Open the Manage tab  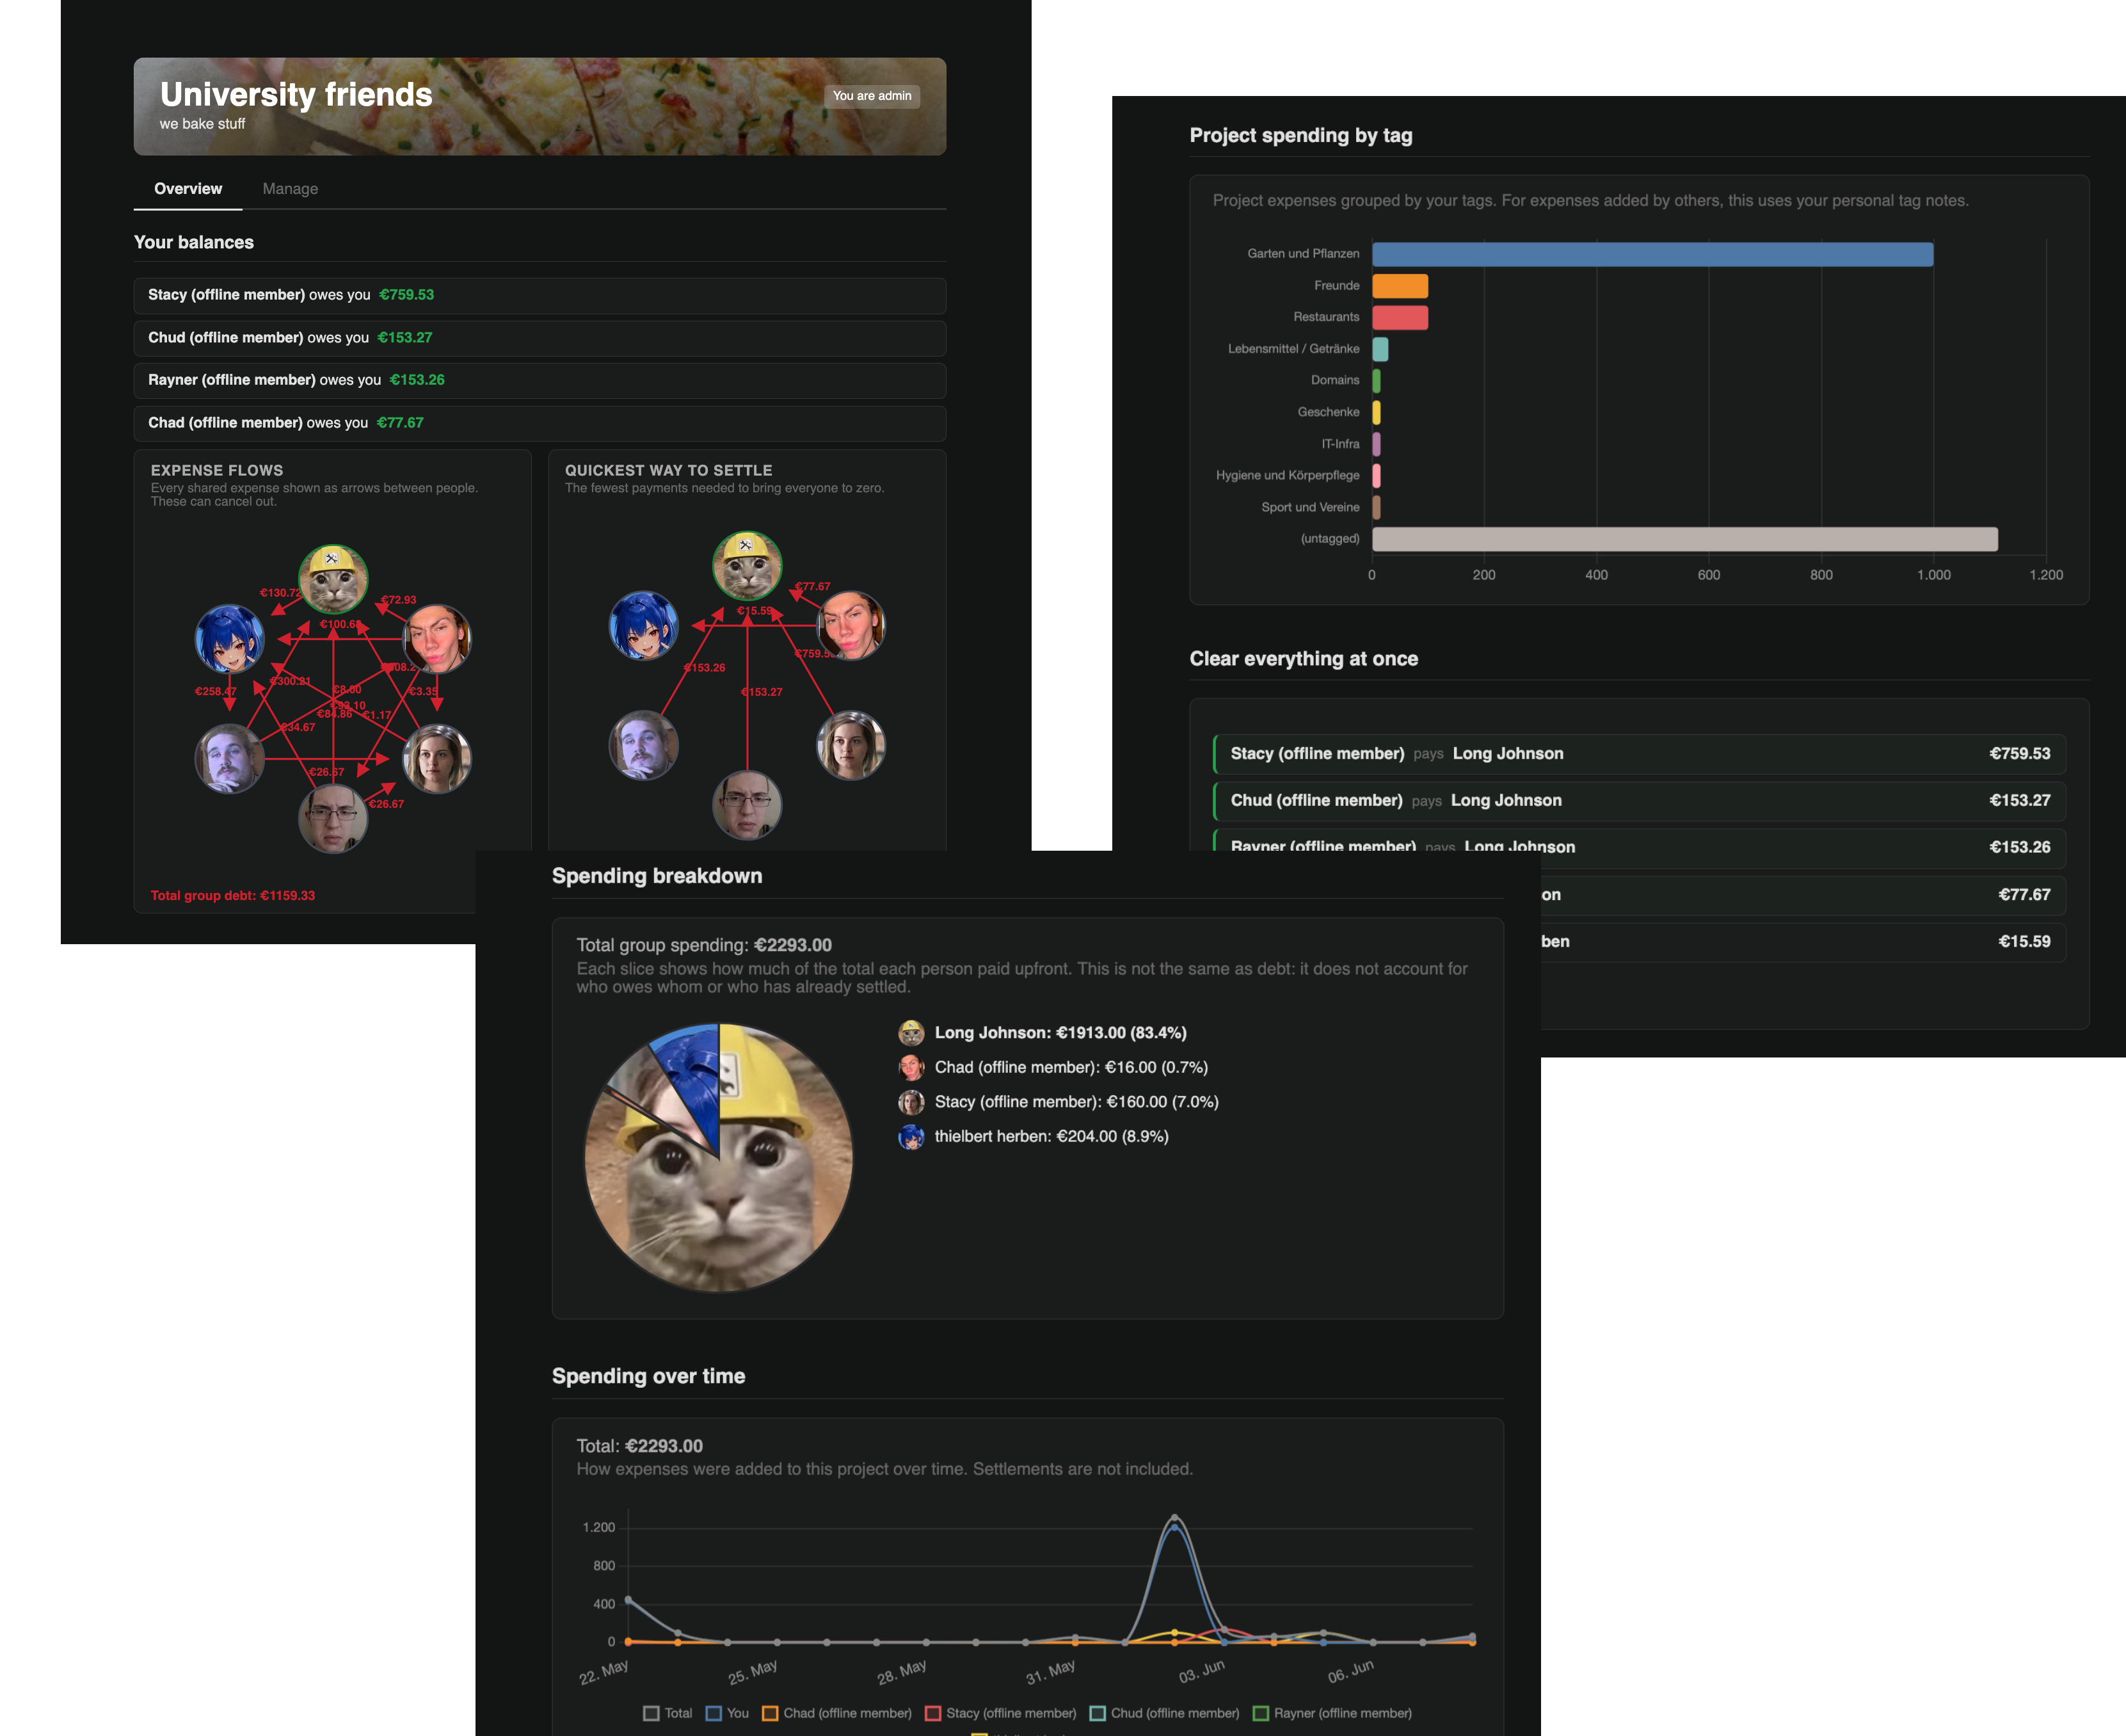point(290,189)
